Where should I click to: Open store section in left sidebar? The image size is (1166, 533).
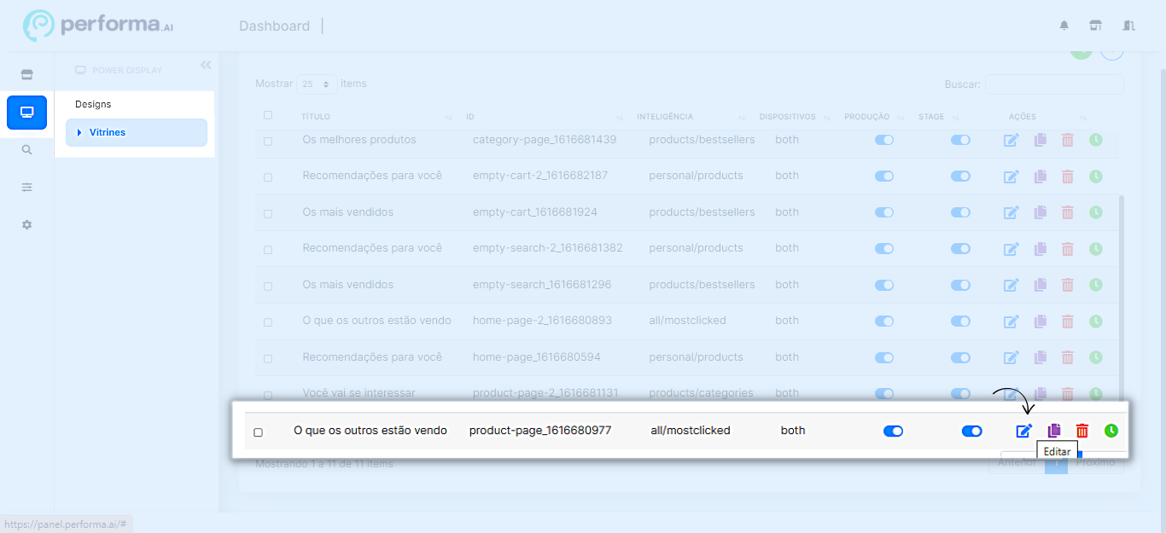26,75
